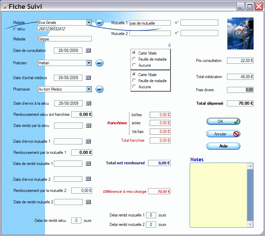Click the n° field next to Mutuelle 2
265x236 pixels.
pyautogui.click(x=199, y=33)
